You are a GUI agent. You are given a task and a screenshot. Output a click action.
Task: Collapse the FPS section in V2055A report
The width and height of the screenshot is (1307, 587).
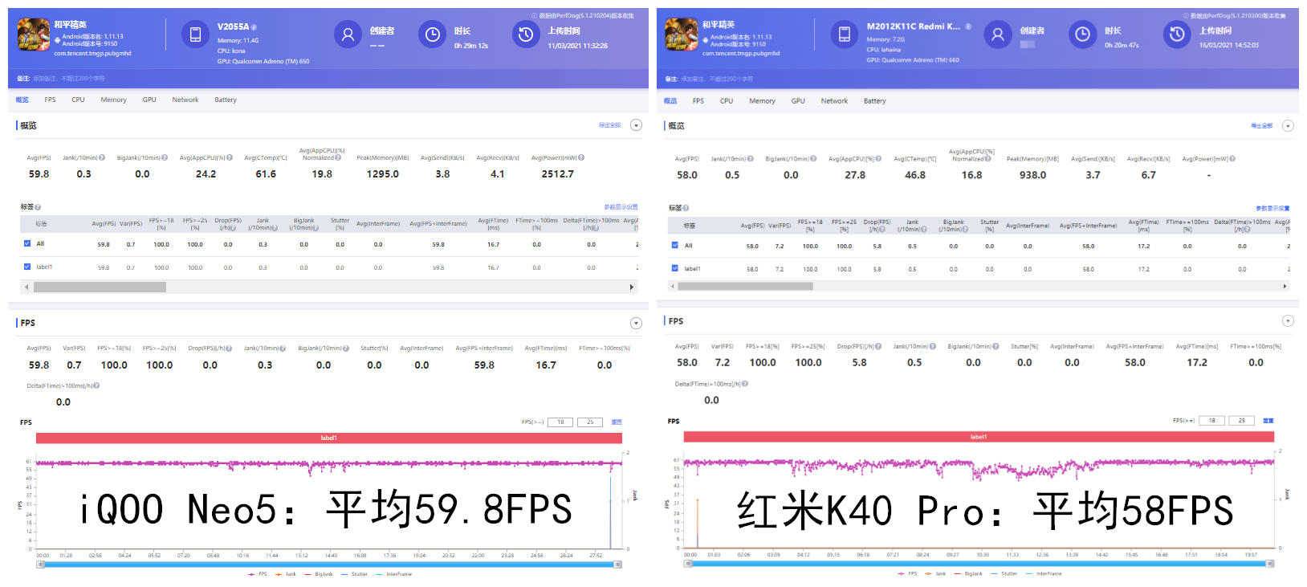click(x=636, y=323)
